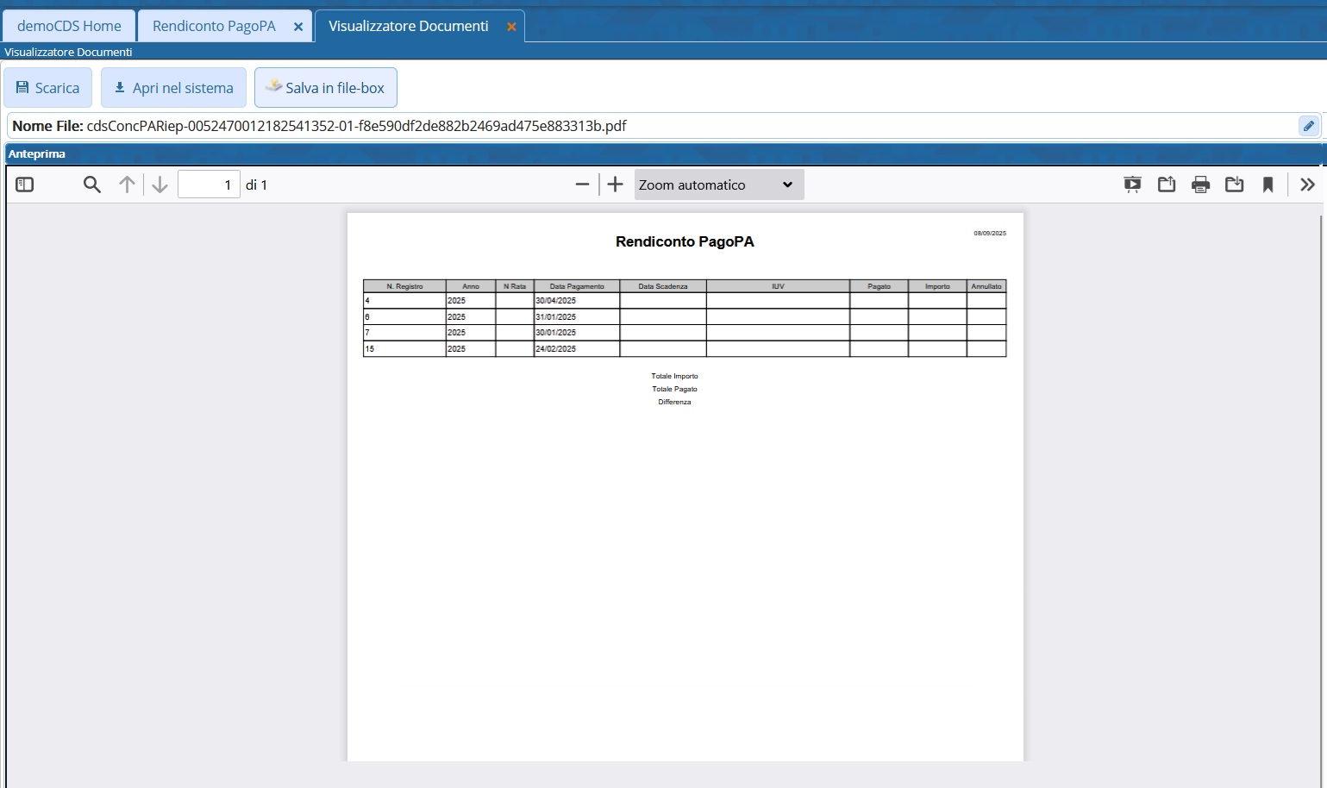Click the bookmark current view icon

click(1268, 184)
